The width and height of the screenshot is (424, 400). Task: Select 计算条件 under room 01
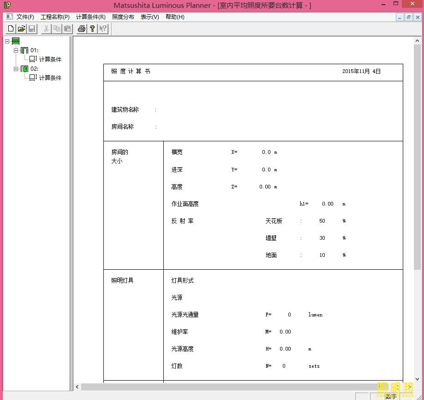[x=50, y=60]
